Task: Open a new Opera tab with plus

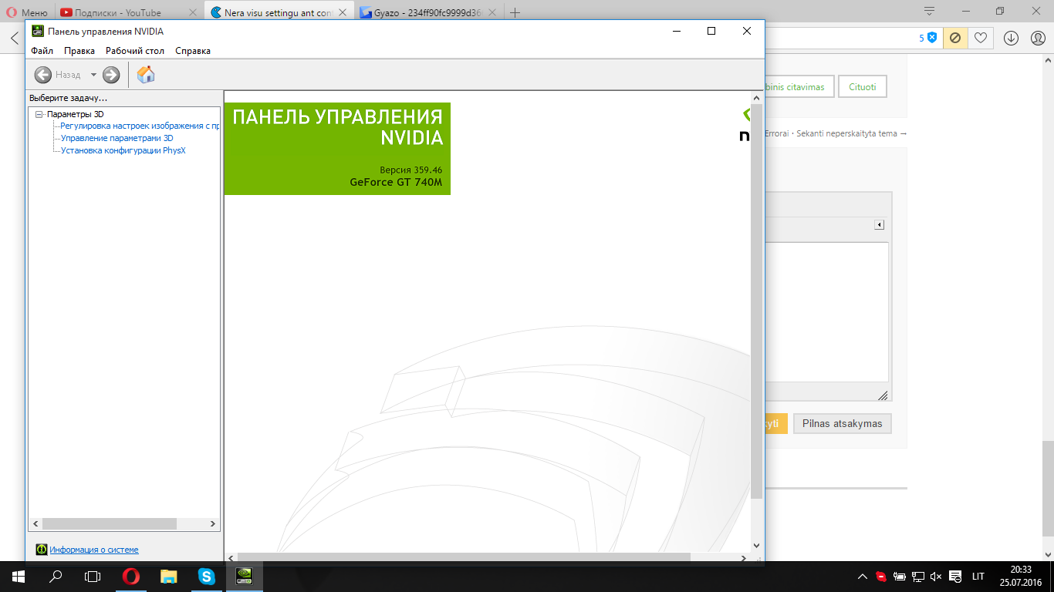Action: pos(515,12)
